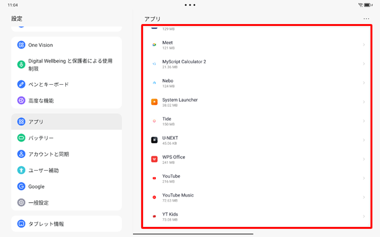380x237 pixels.
Task: Select the Tide app name
Action: coord(167,119)
